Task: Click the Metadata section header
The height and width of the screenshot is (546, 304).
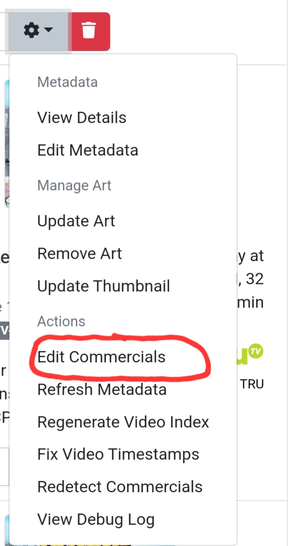Action: coord(67,82)
